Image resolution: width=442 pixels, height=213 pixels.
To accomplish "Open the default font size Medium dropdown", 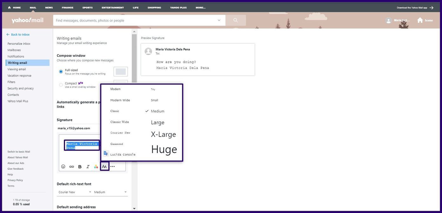I will pos(110,192).
